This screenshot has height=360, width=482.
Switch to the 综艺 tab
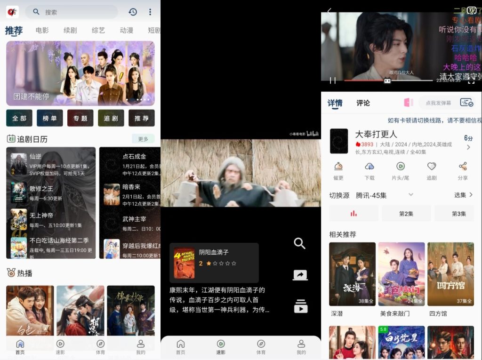tap(98, 30)
